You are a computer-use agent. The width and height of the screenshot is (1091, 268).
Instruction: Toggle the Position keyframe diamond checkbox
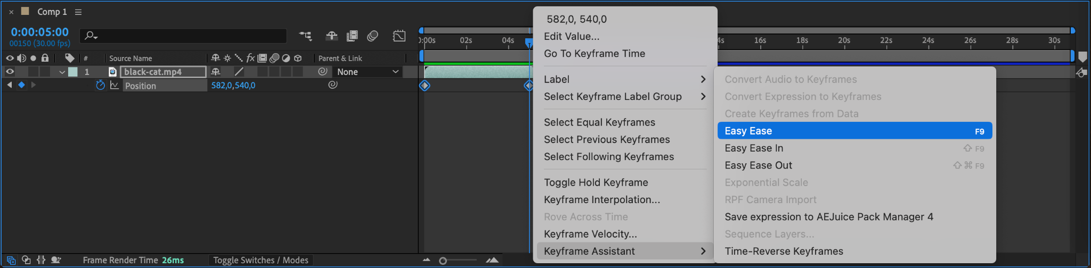pyautogui.click(x=21, y=85)
